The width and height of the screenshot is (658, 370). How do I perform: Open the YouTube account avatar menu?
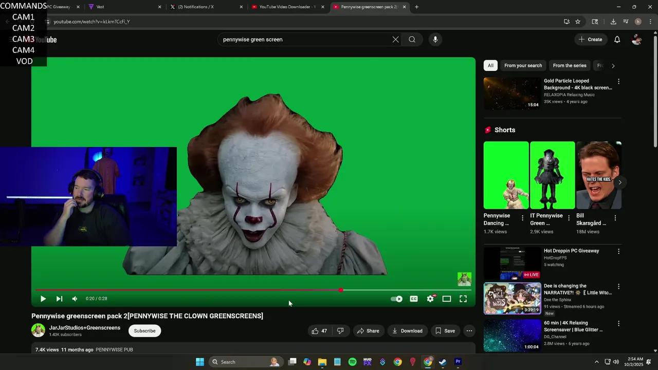pyautogui.click(x=636, y=40)
